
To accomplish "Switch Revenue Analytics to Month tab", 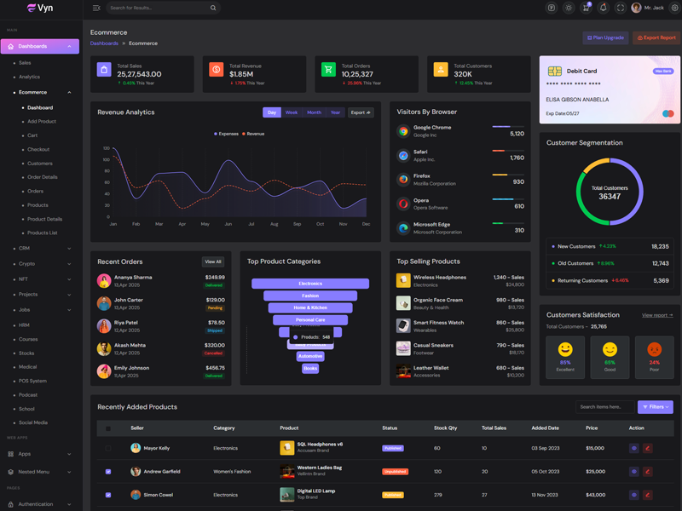I will (314, 112).
